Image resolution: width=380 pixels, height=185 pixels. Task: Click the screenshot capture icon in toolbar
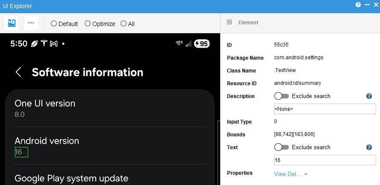tap(12, 23)
